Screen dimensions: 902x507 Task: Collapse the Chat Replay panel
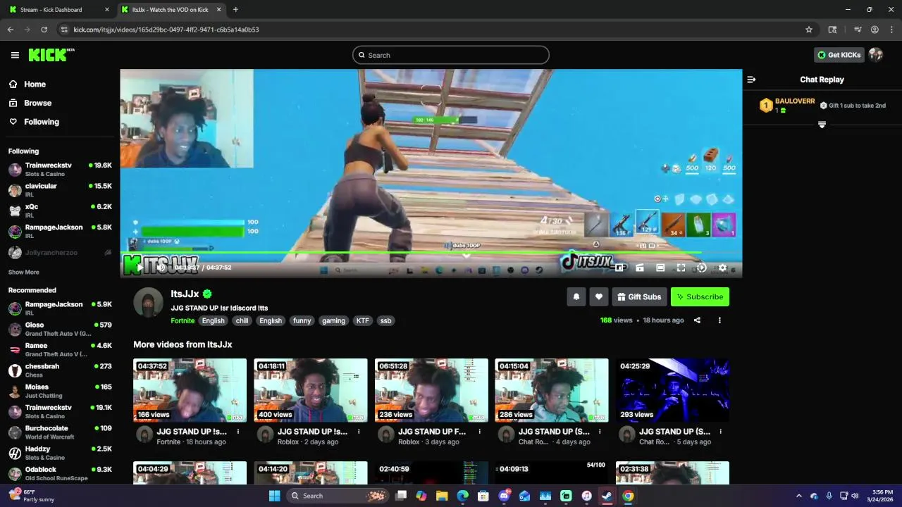pyautogui.click(x=751, y=80)
